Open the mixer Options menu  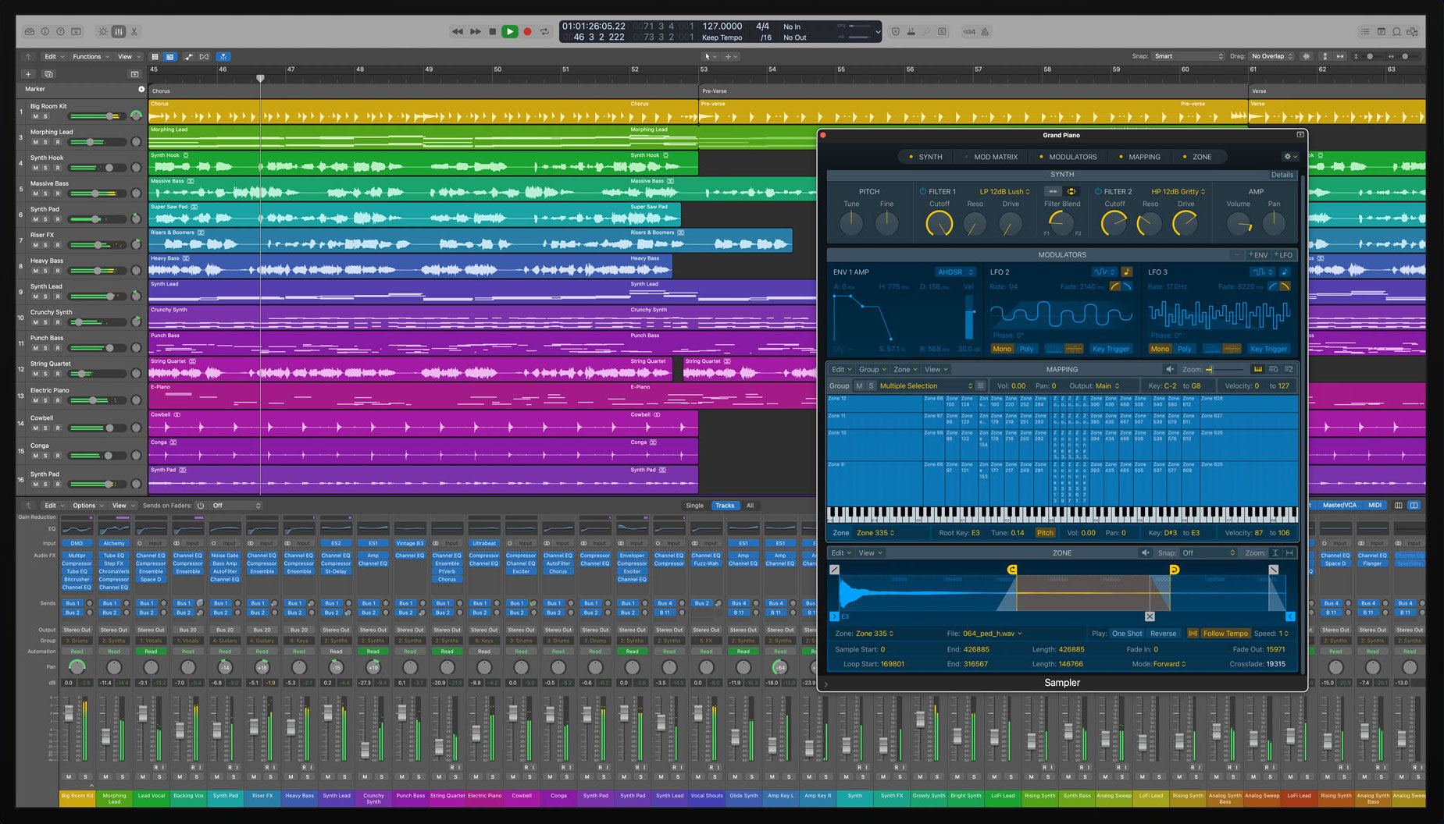(x=87, y=506)
